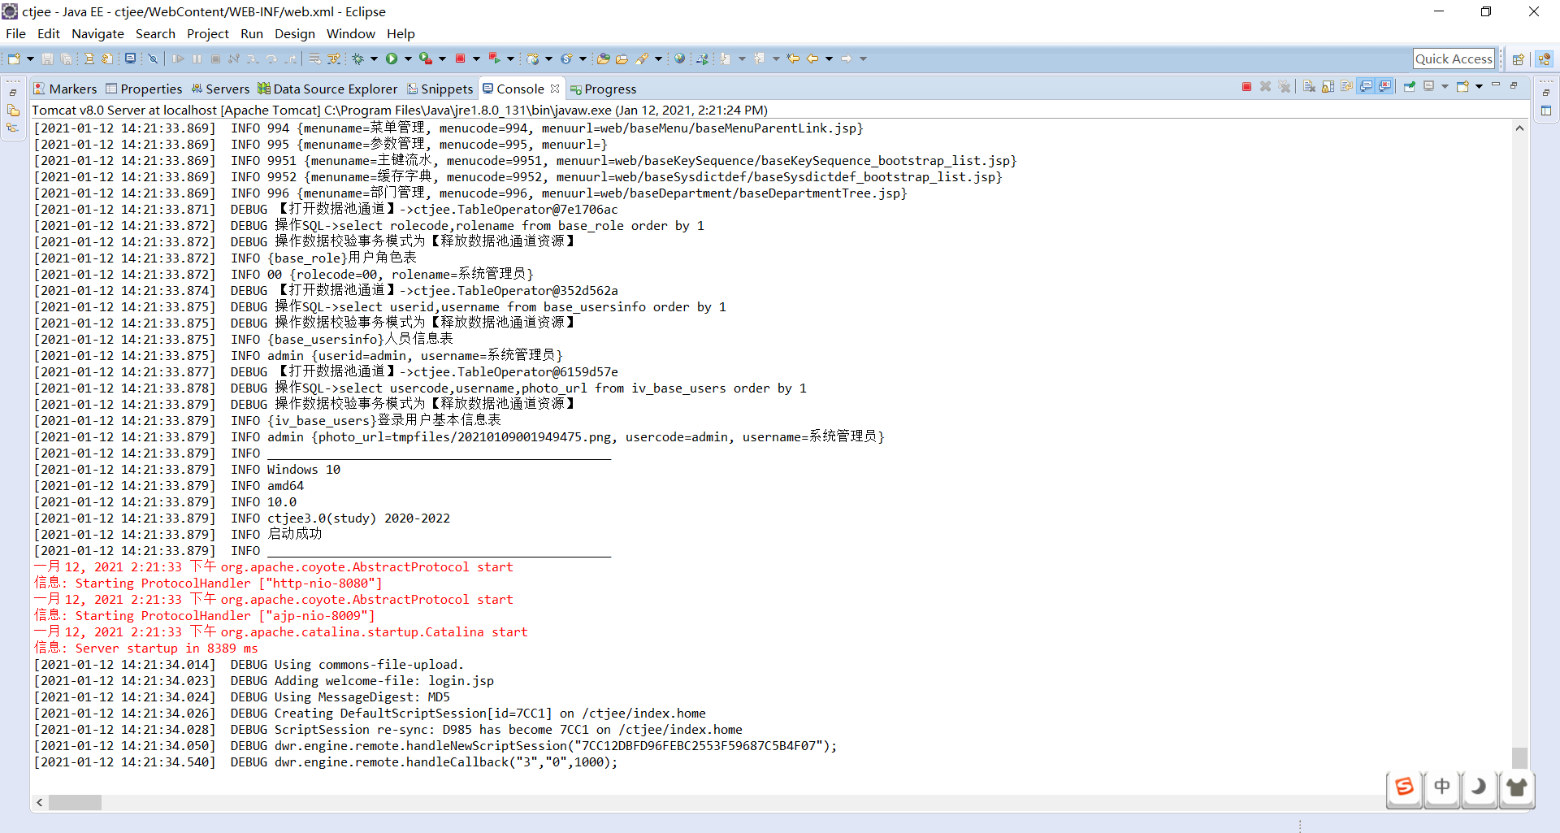The height and width of the screenshot is (833, 1560).
Task: Click the IME skin shirt icon
Action: click(1517, 787)
